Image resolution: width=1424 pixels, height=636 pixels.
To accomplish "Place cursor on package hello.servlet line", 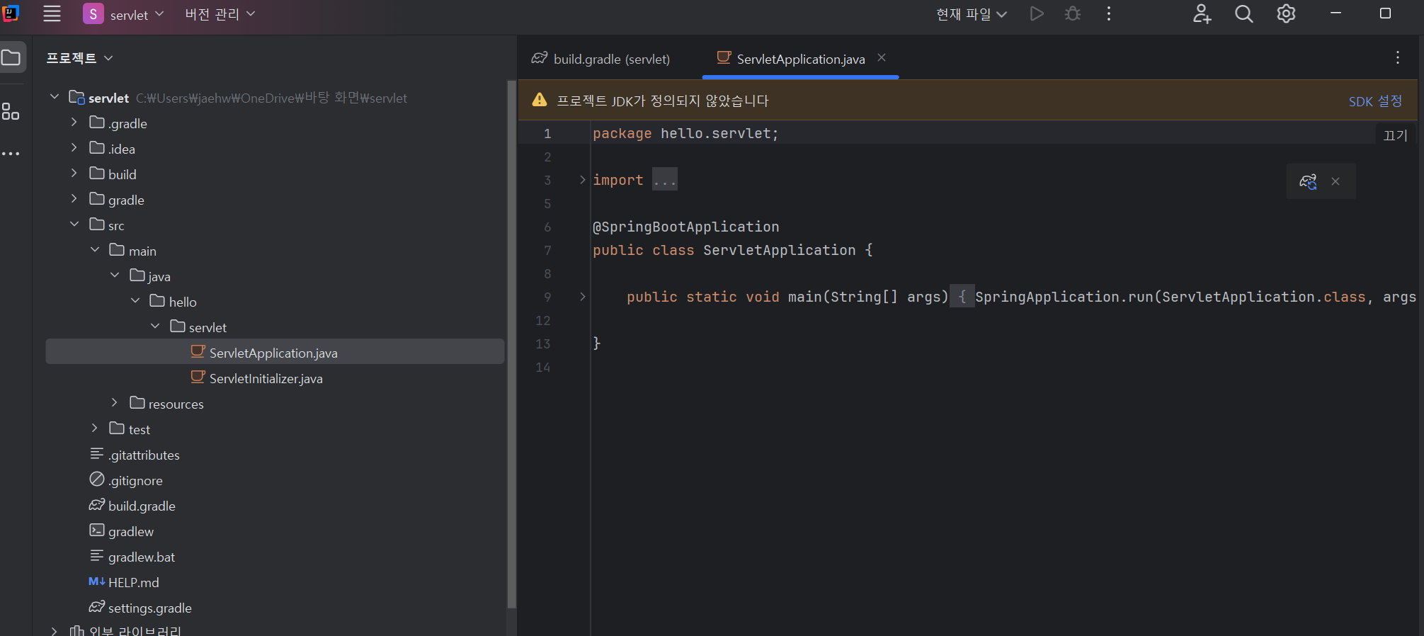I will 685,133.
